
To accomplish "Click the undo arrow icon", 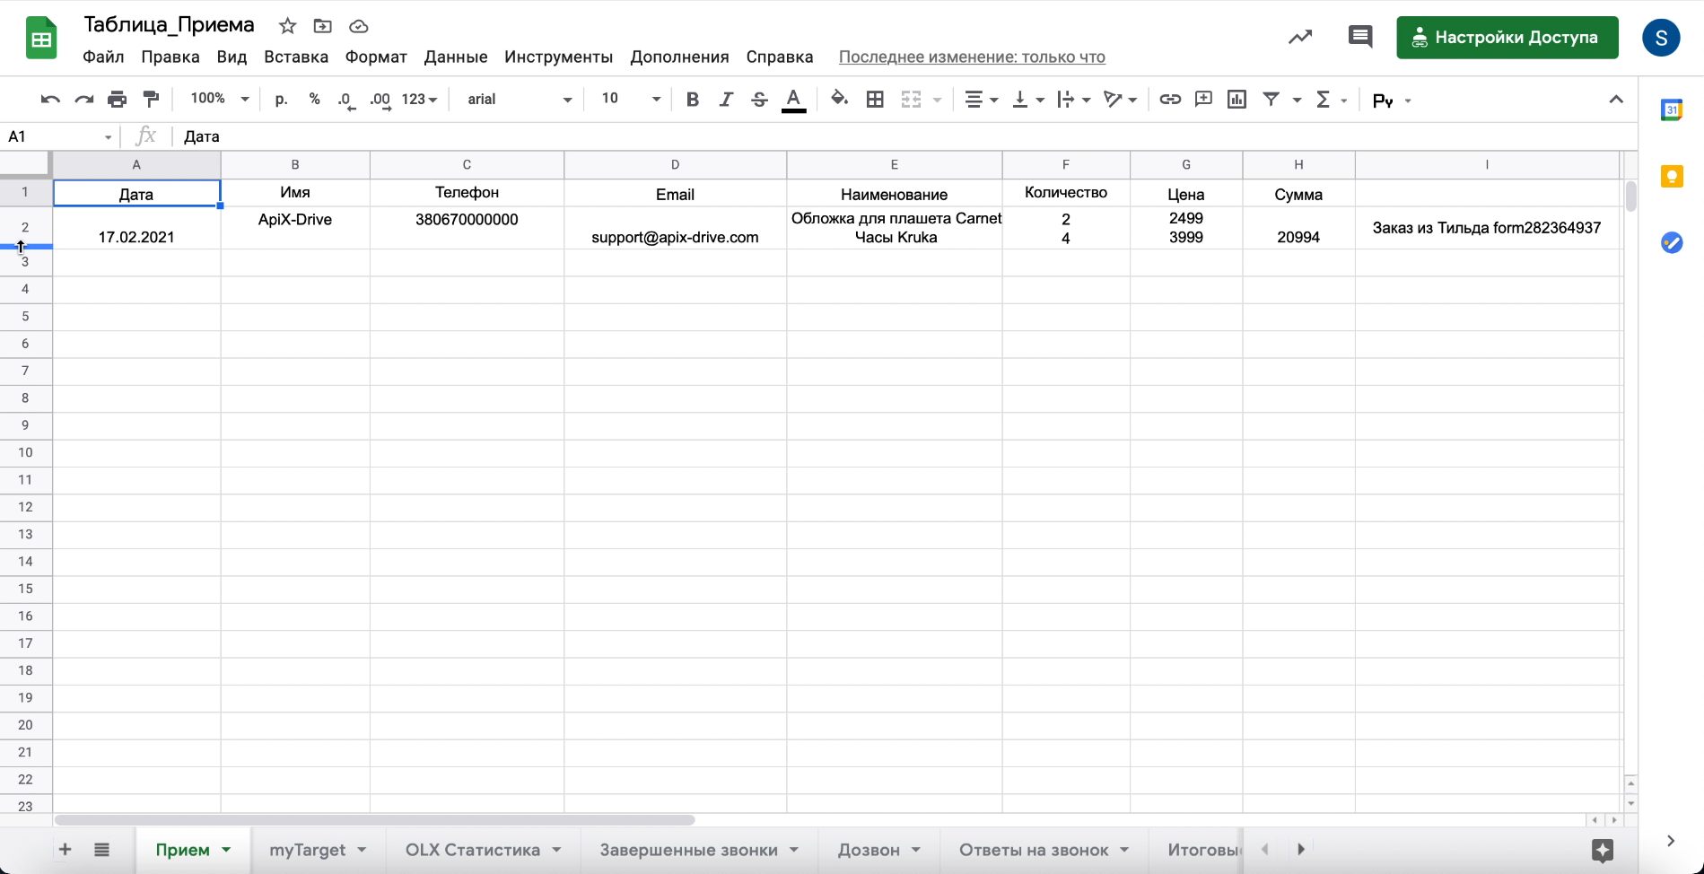I will tap(50, 100).
